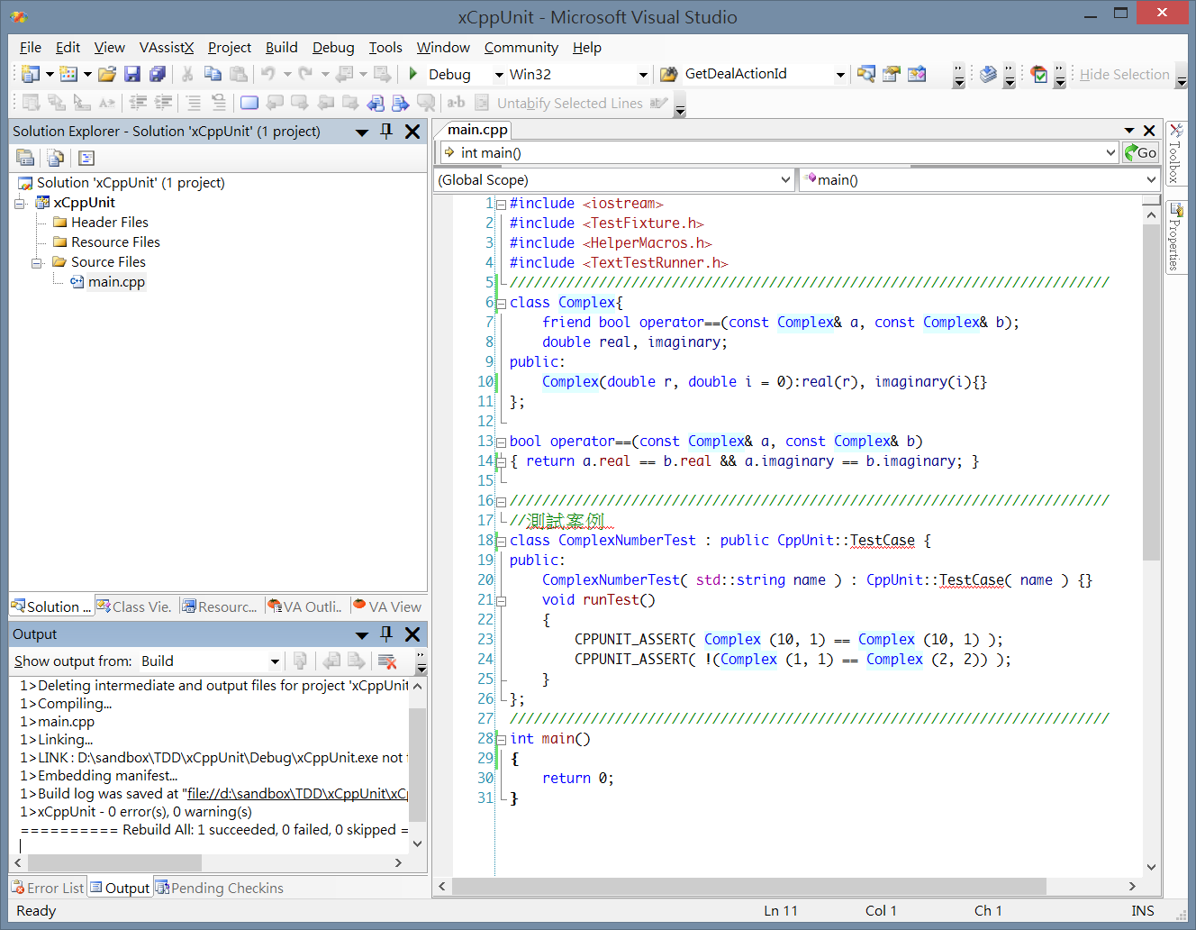Click the Open File folder icon
The height and width of the screenshot is (930, 1196).
[x=107, y=74]
